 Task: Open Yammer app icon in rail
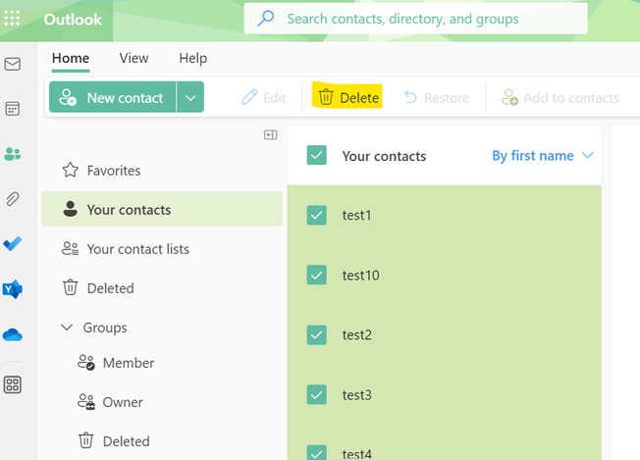(x=12, y=289)
